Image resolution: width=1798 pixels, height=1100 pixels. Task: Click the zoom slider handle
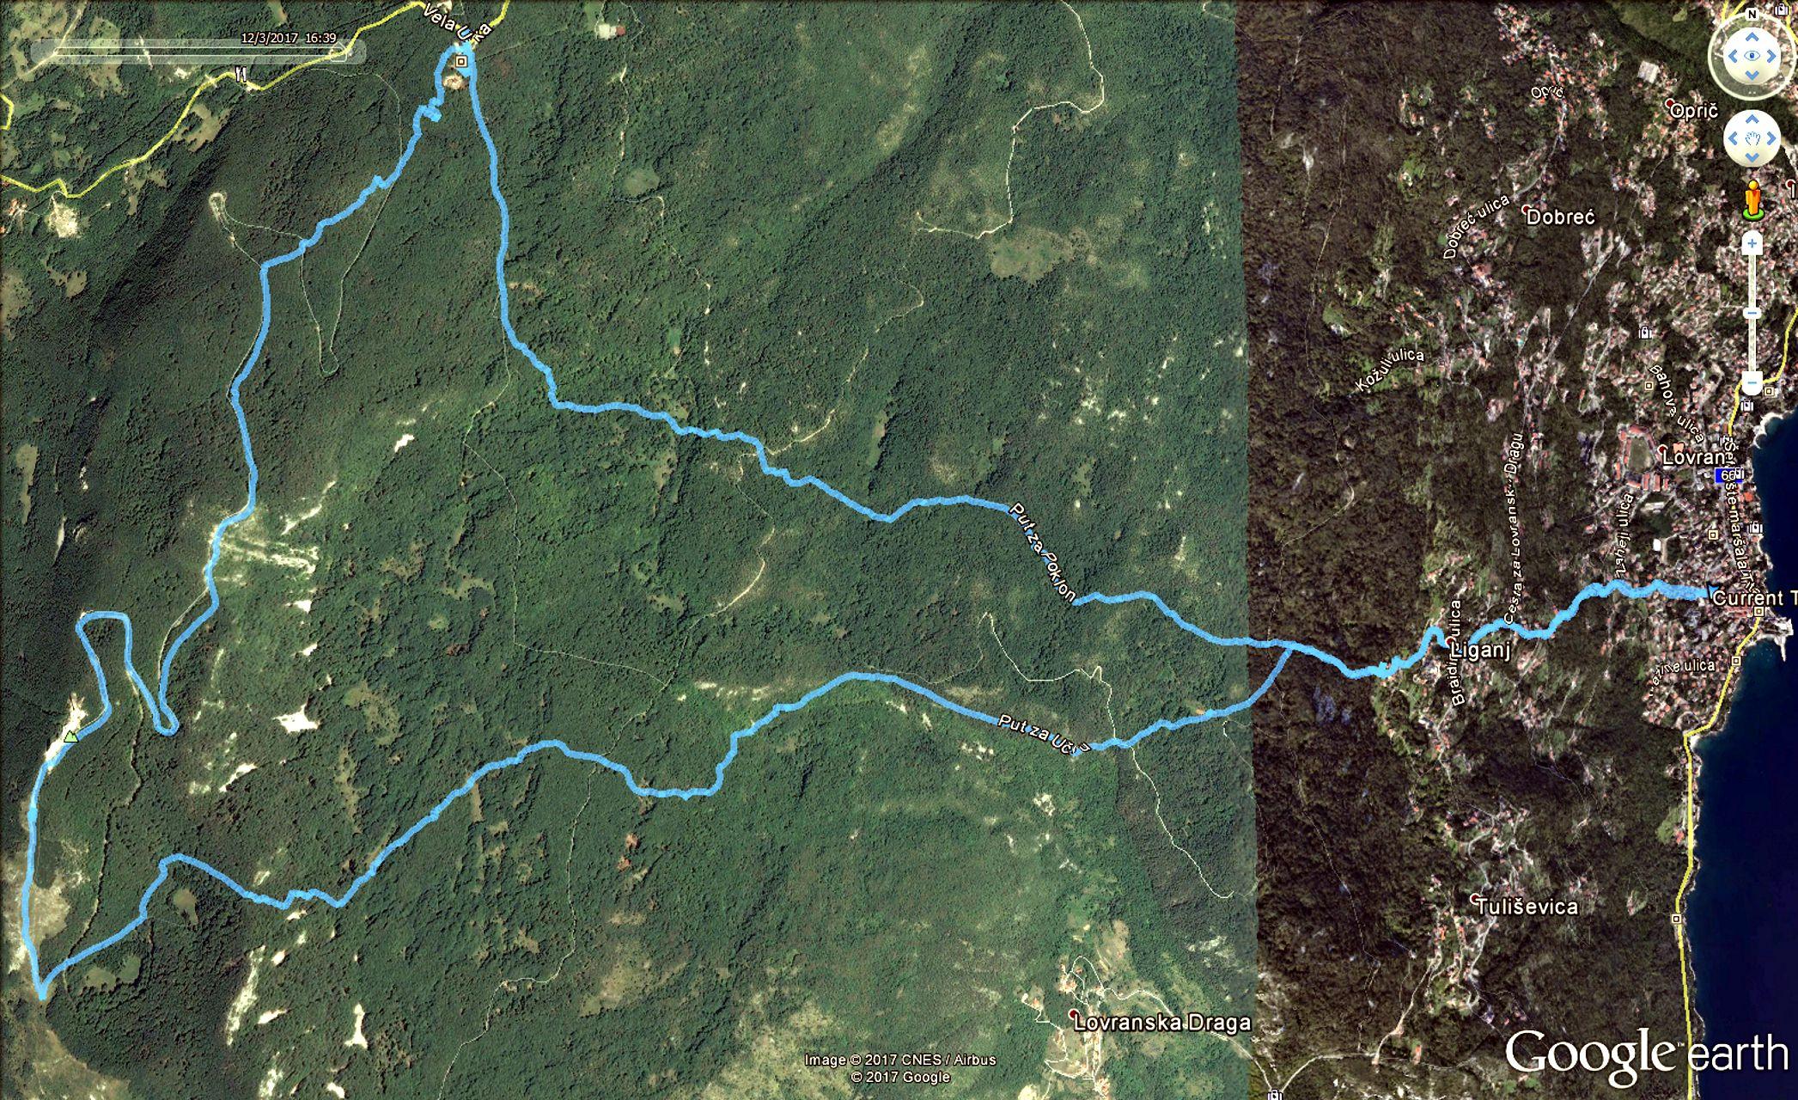[1752, 313]
